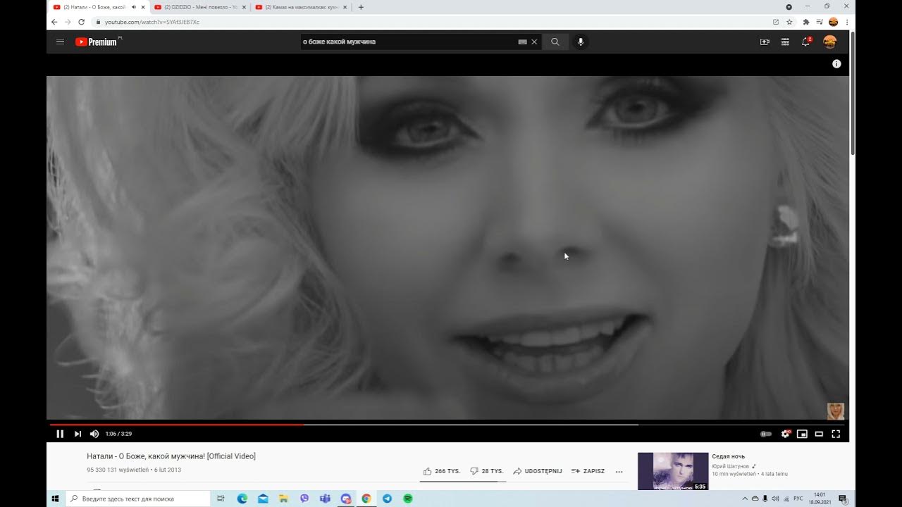Click Windows taskbar search box
The image size is (902, 507).
(x=138, y=499)
